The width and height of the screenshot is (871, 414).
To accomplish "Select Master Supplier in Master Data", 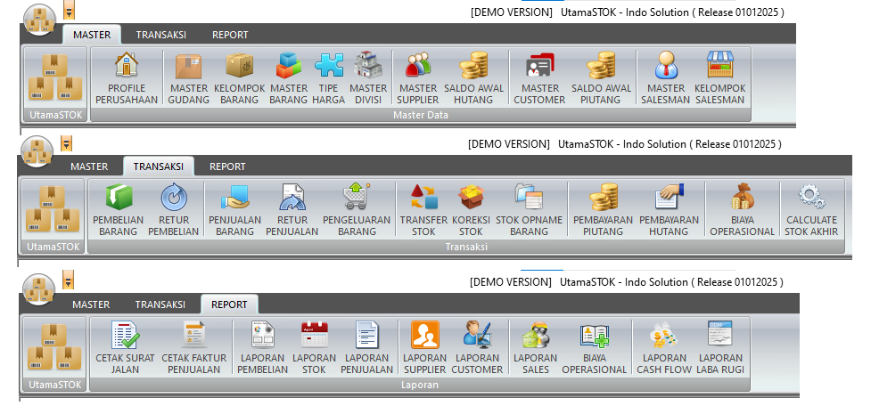I will coord(418,78).
